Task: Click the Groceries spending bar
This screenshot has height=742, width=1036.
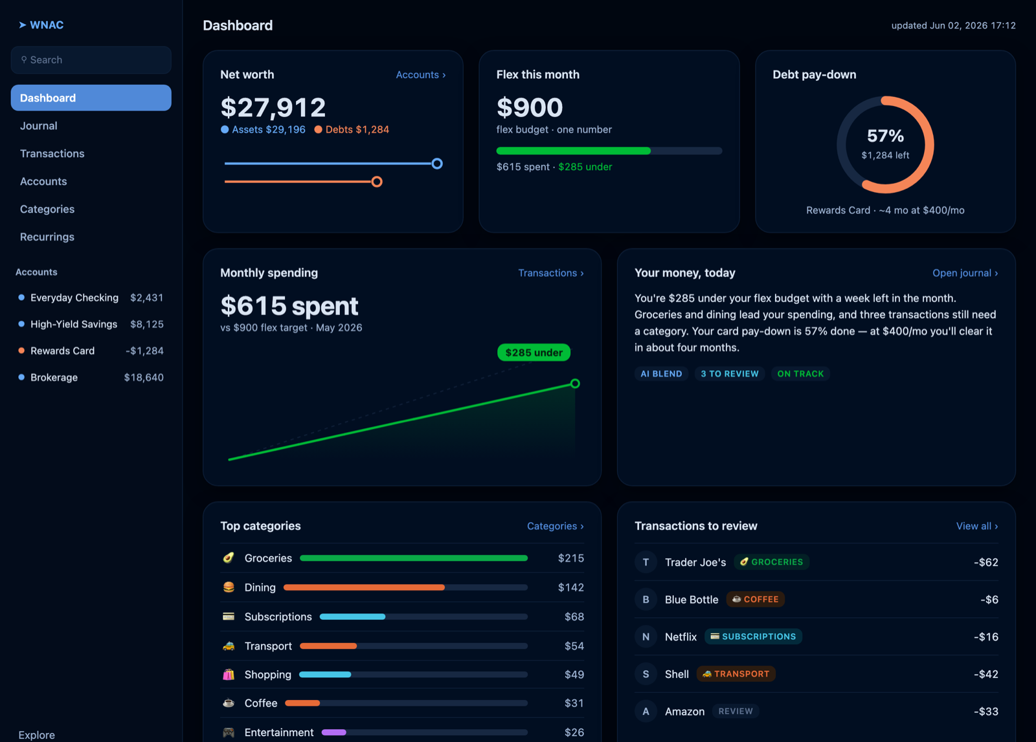Action: pyautogui.click(x=414, y=558)
